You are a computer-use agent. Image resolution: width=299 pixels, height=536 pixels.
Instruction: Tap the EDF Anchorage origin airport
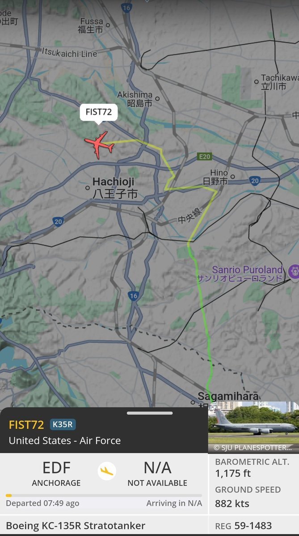[x=56, y=473]
